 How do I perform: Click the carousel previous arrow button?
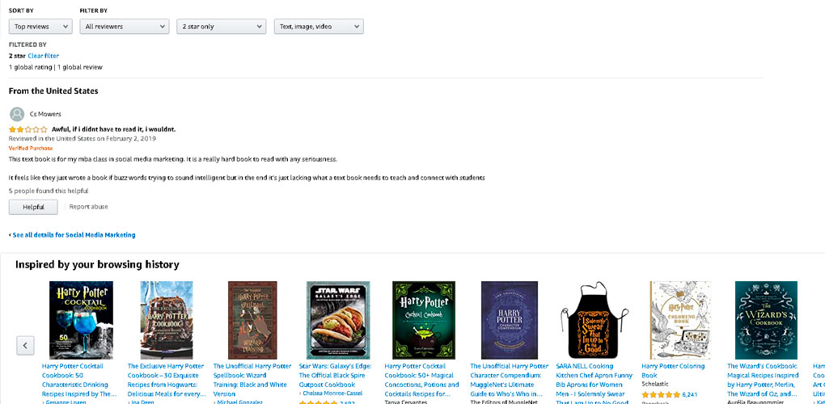tap(25, 345)
